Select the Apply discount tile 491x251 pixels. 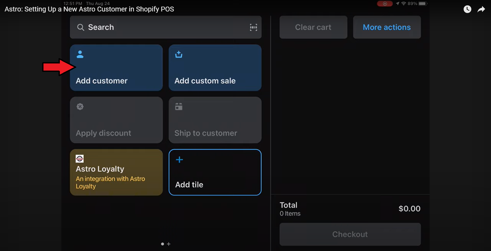coord(116,120)
